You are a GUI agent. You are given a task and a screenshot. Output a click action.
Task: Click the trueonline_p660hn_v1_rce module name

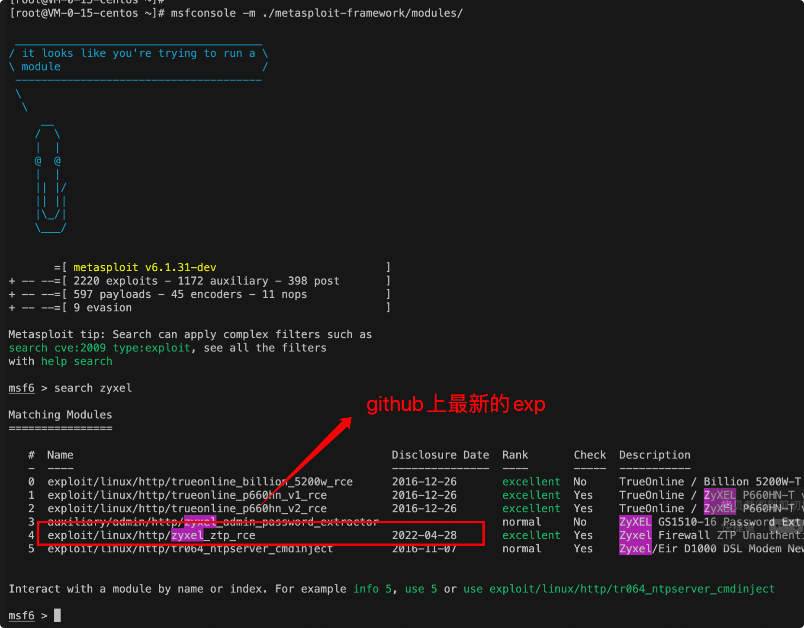187,495
